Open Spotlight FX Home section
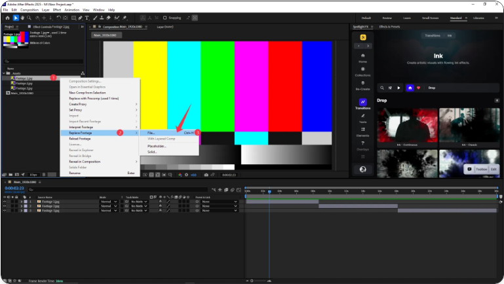 [362, 57]
